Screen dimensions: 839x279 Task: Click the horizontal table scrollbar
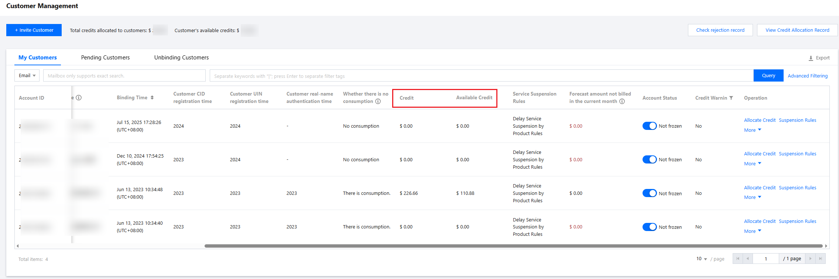pos(513,246)
